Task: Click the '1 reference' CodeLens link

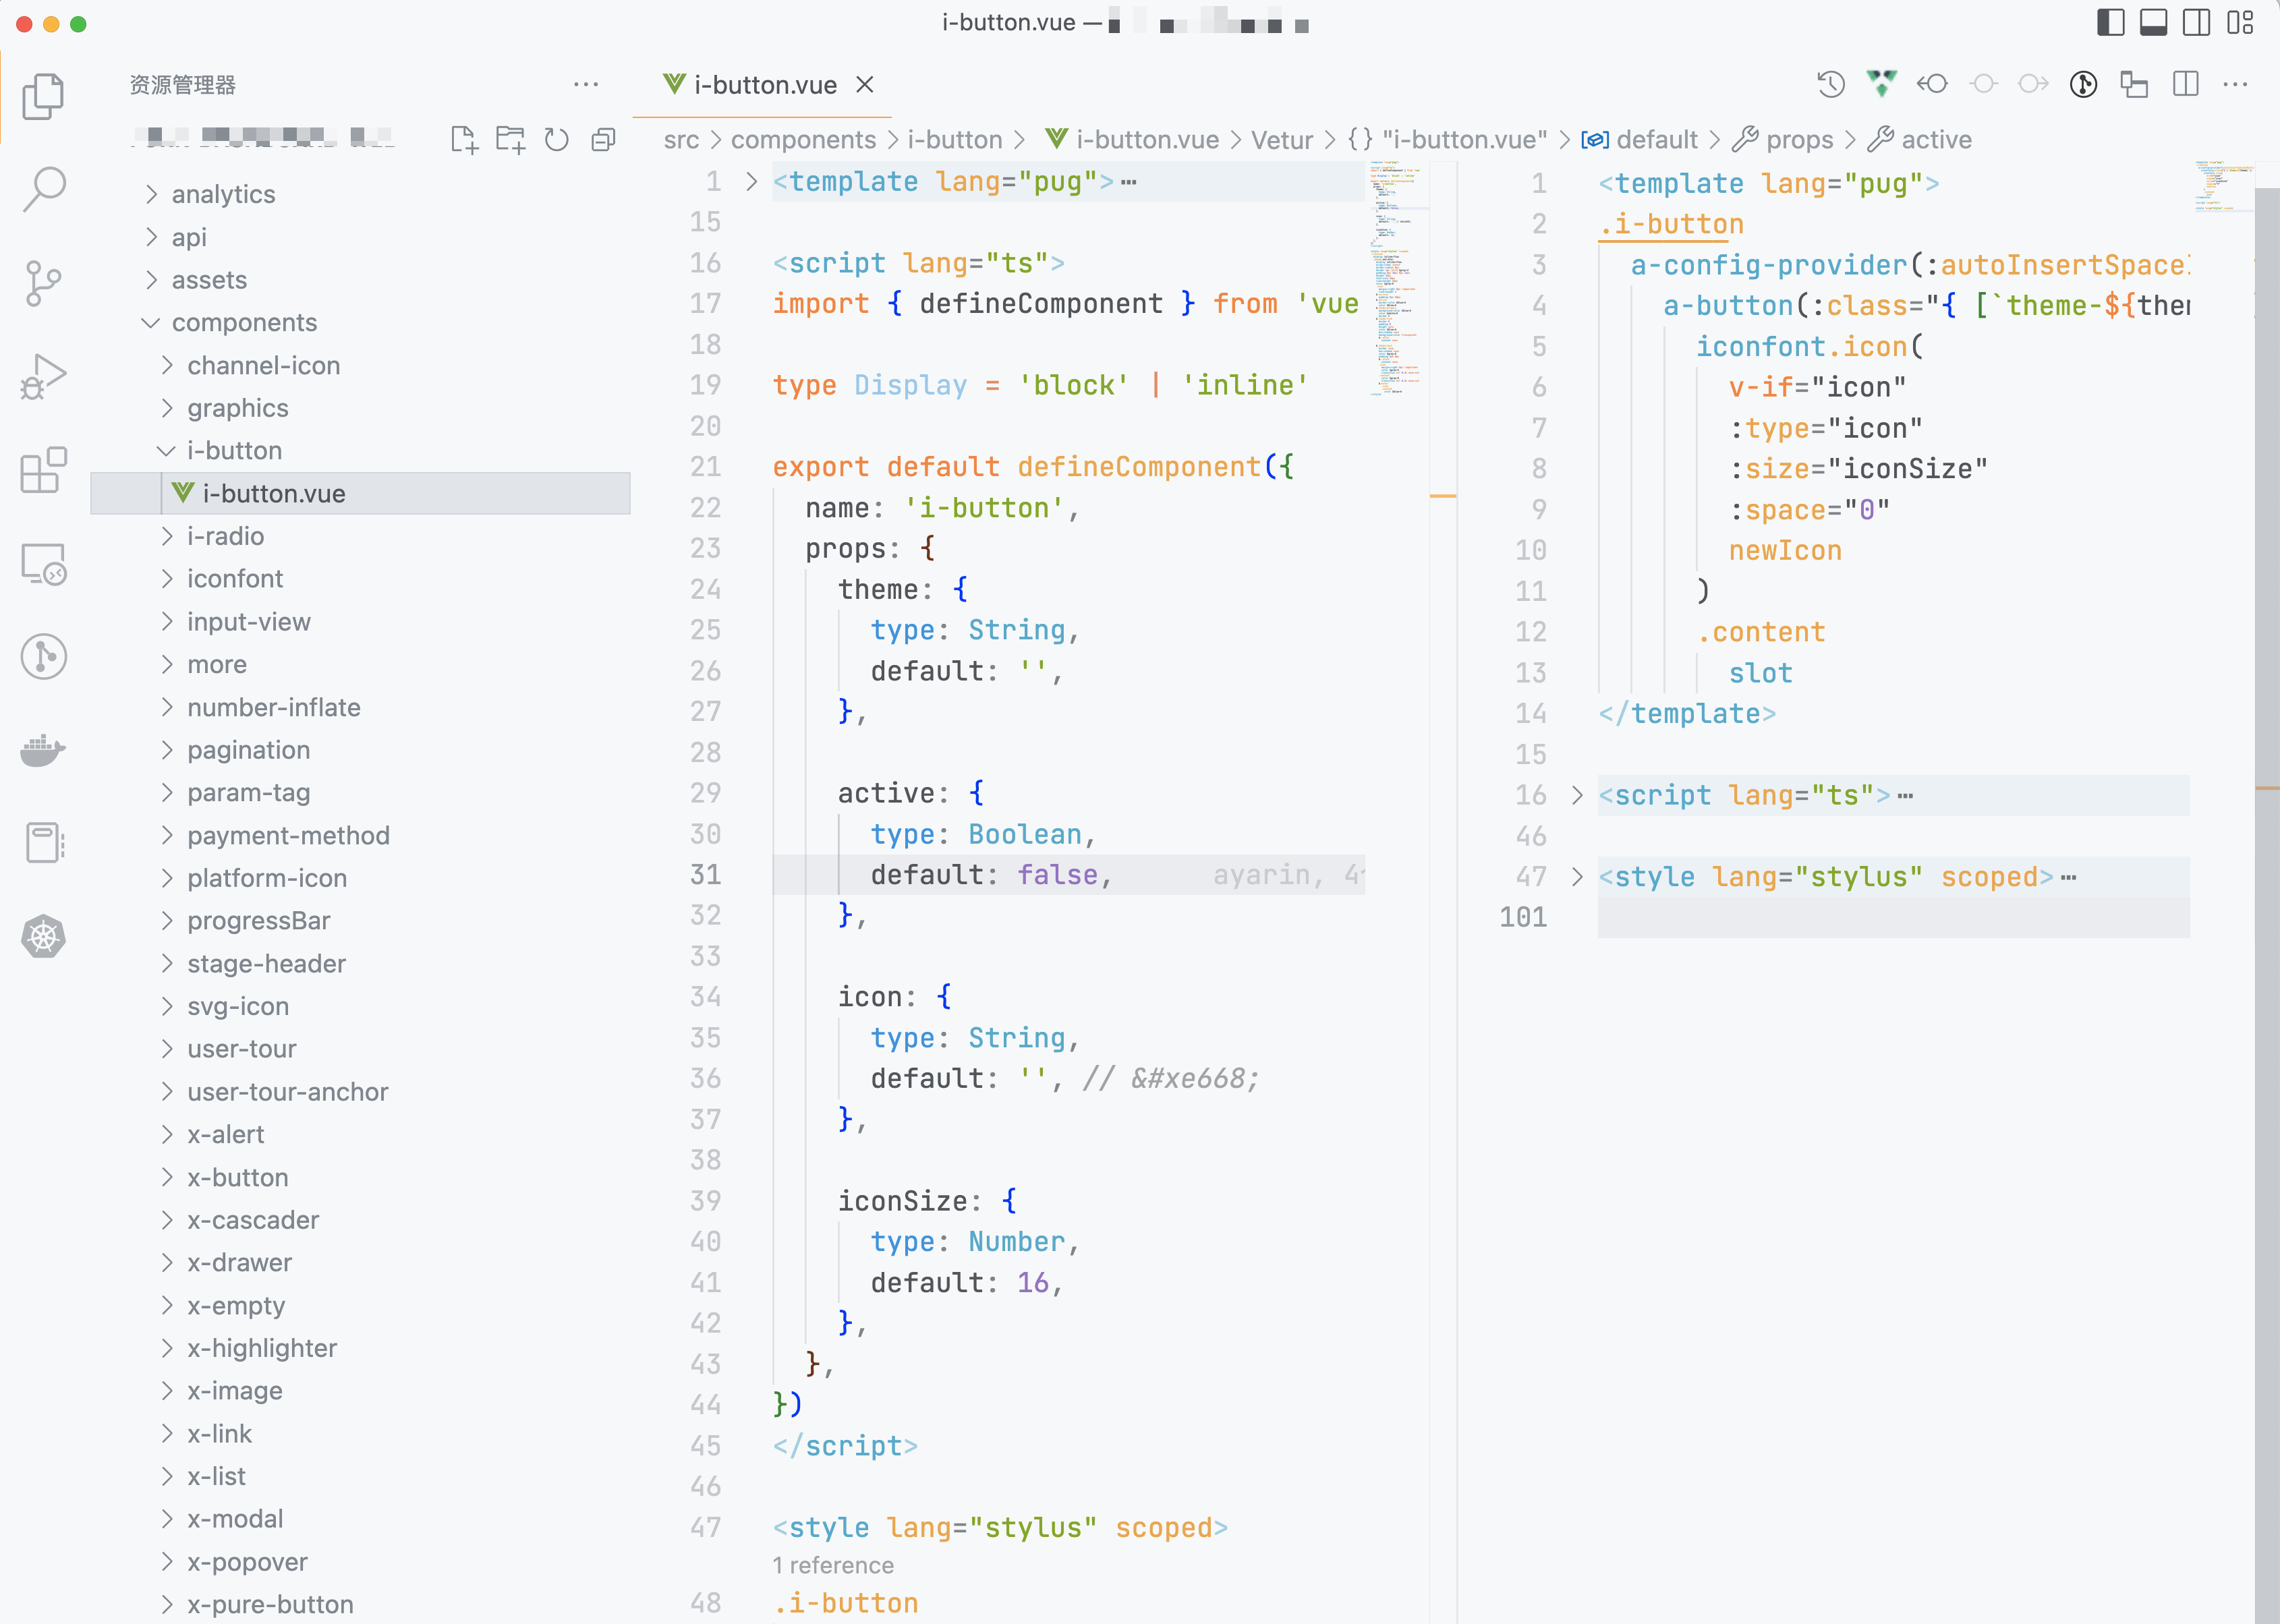Action: pyautogui.click(x=835, y=1565)
